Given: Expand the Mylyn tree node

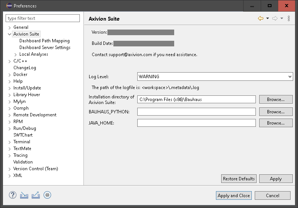Looking at the screenshot, I should (x=9, y=102).
